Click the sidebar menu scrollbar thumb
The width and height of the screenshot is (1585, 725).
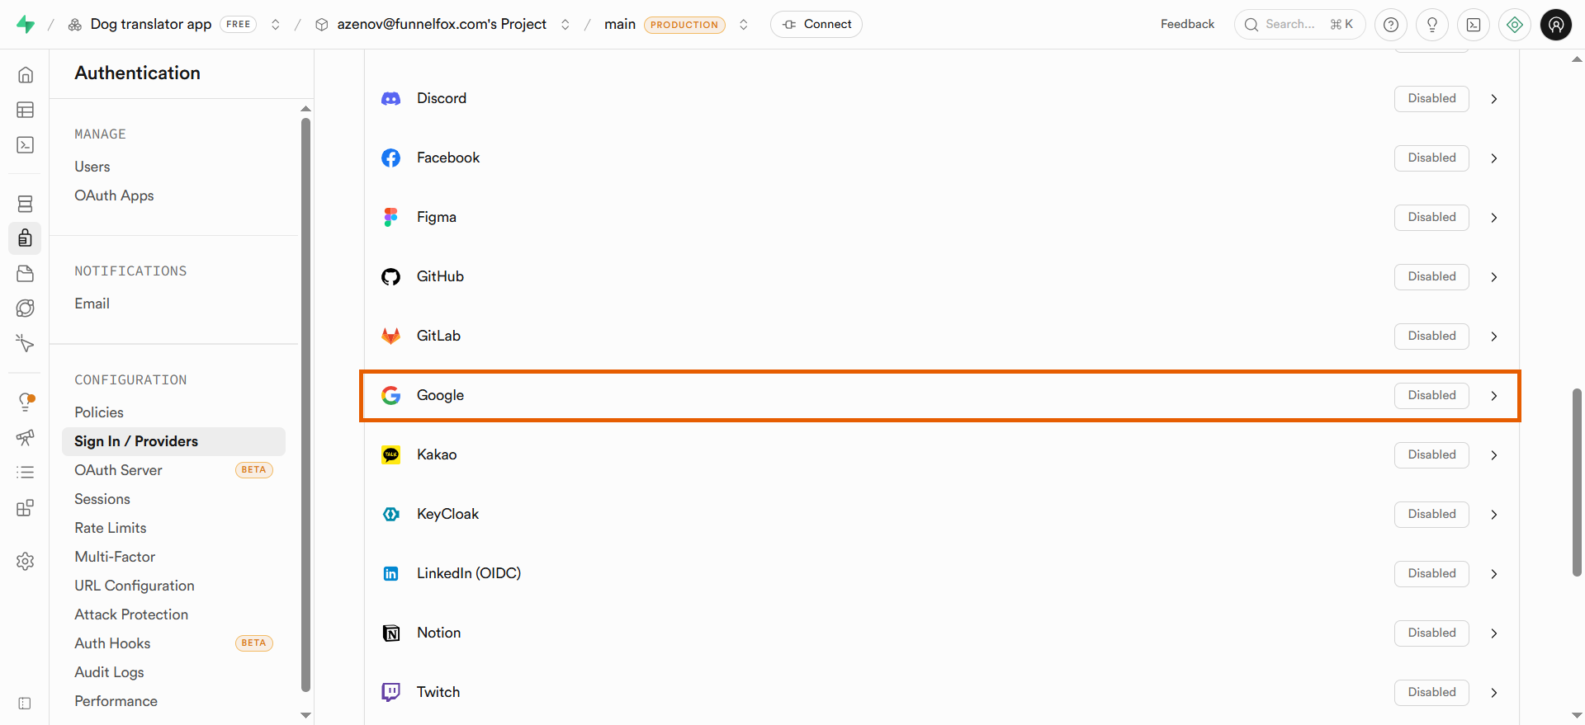pyautogui.click(x=305, y=404)
